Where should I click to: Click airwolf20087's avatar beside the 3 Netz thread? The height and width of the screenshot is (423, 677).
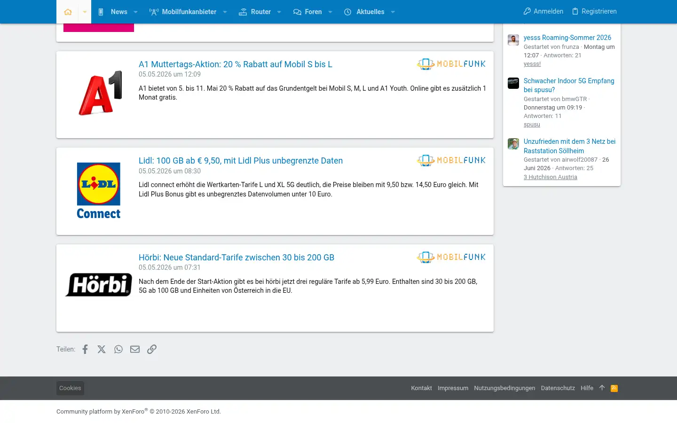[513, 144]
